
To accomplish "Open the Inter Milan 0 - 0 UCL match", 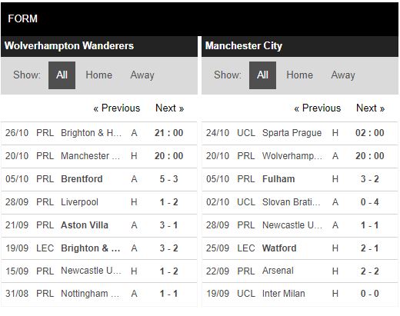I will coord(300,294).
